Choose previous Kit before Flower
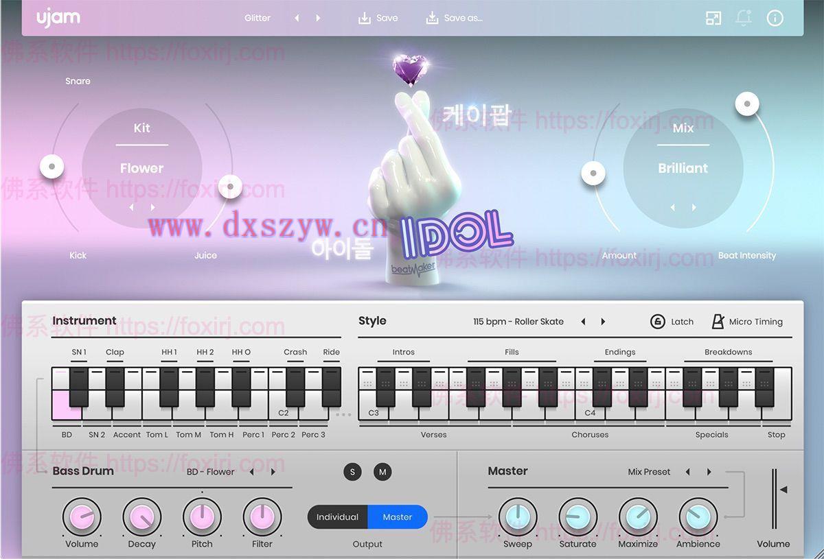The width and height of the screenshot is (824, 559). point(132,207)
